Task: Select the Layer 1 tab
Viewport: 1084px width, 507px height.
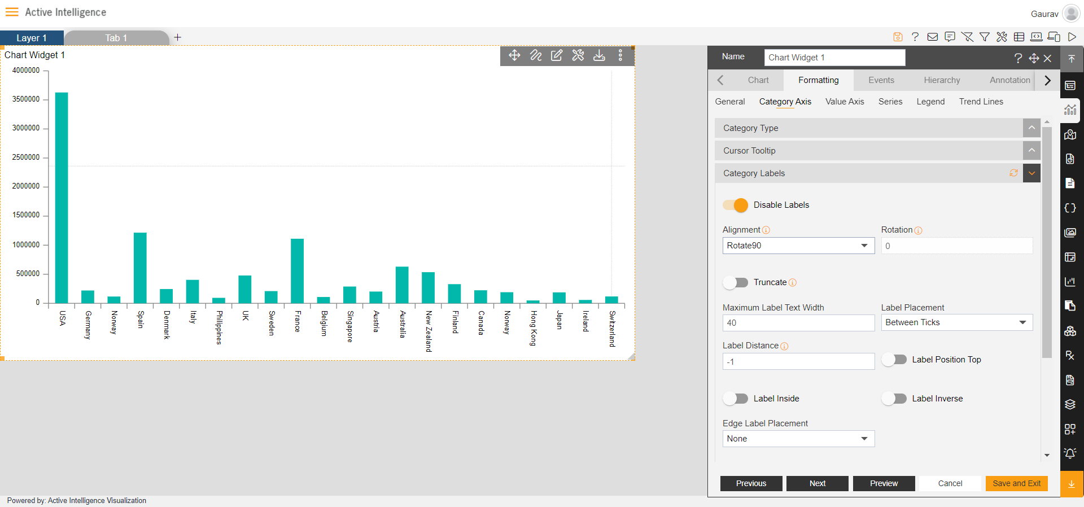Action: point(32,38)
